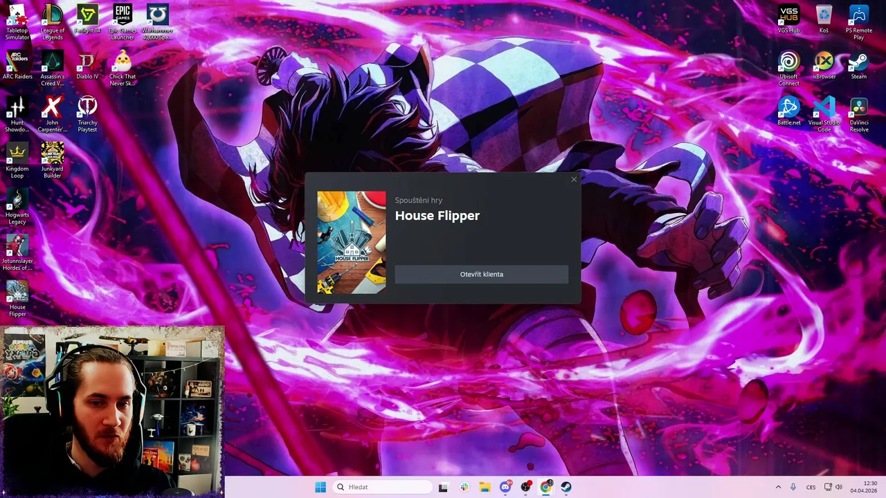Expand the hidden system tray icons

coord(778,487)
